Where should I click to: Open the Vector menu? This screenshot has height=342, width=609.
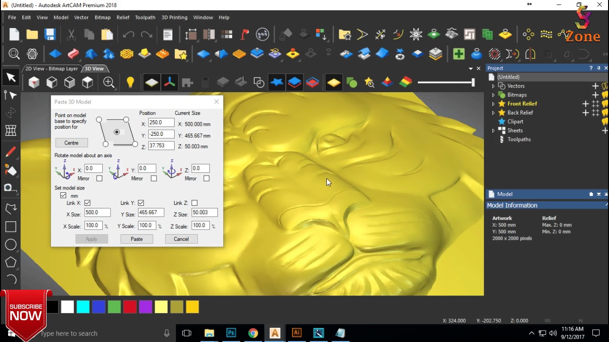81,17
